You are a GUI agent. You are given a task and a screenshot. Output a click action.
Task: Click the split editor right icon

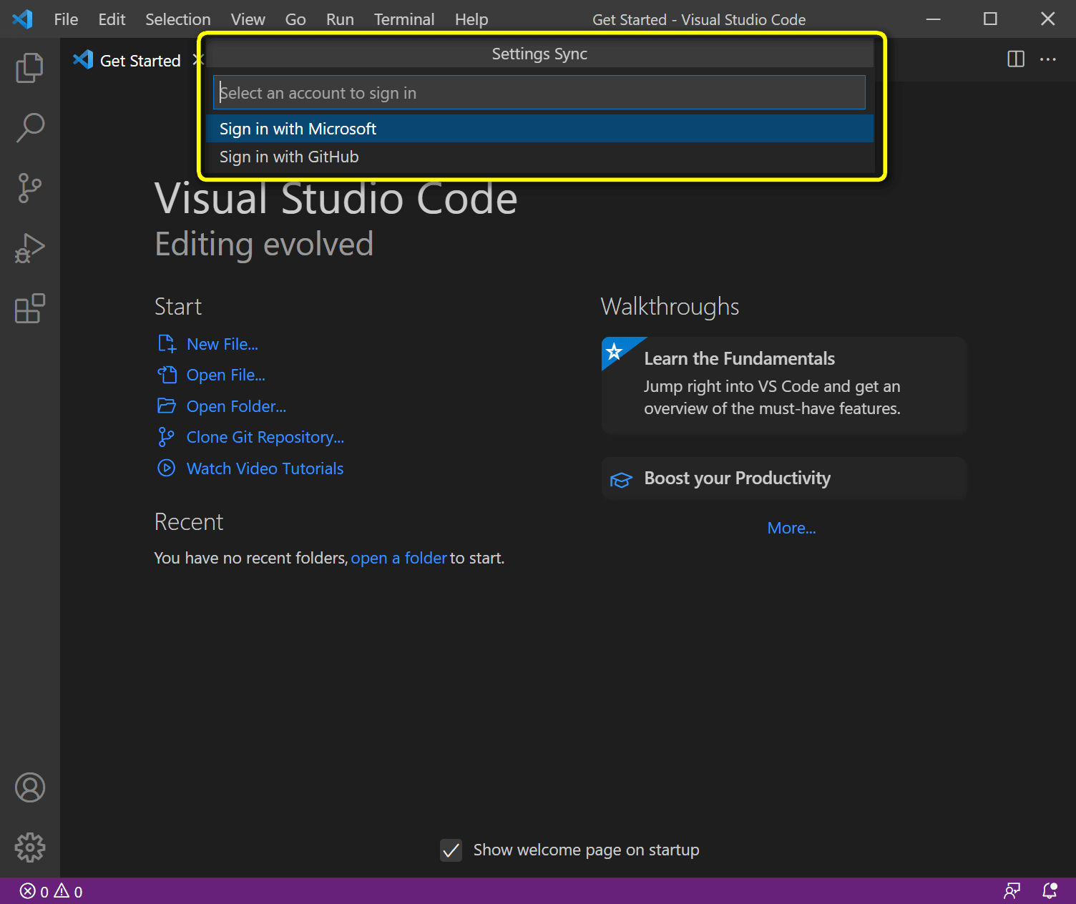point(1016,59)
